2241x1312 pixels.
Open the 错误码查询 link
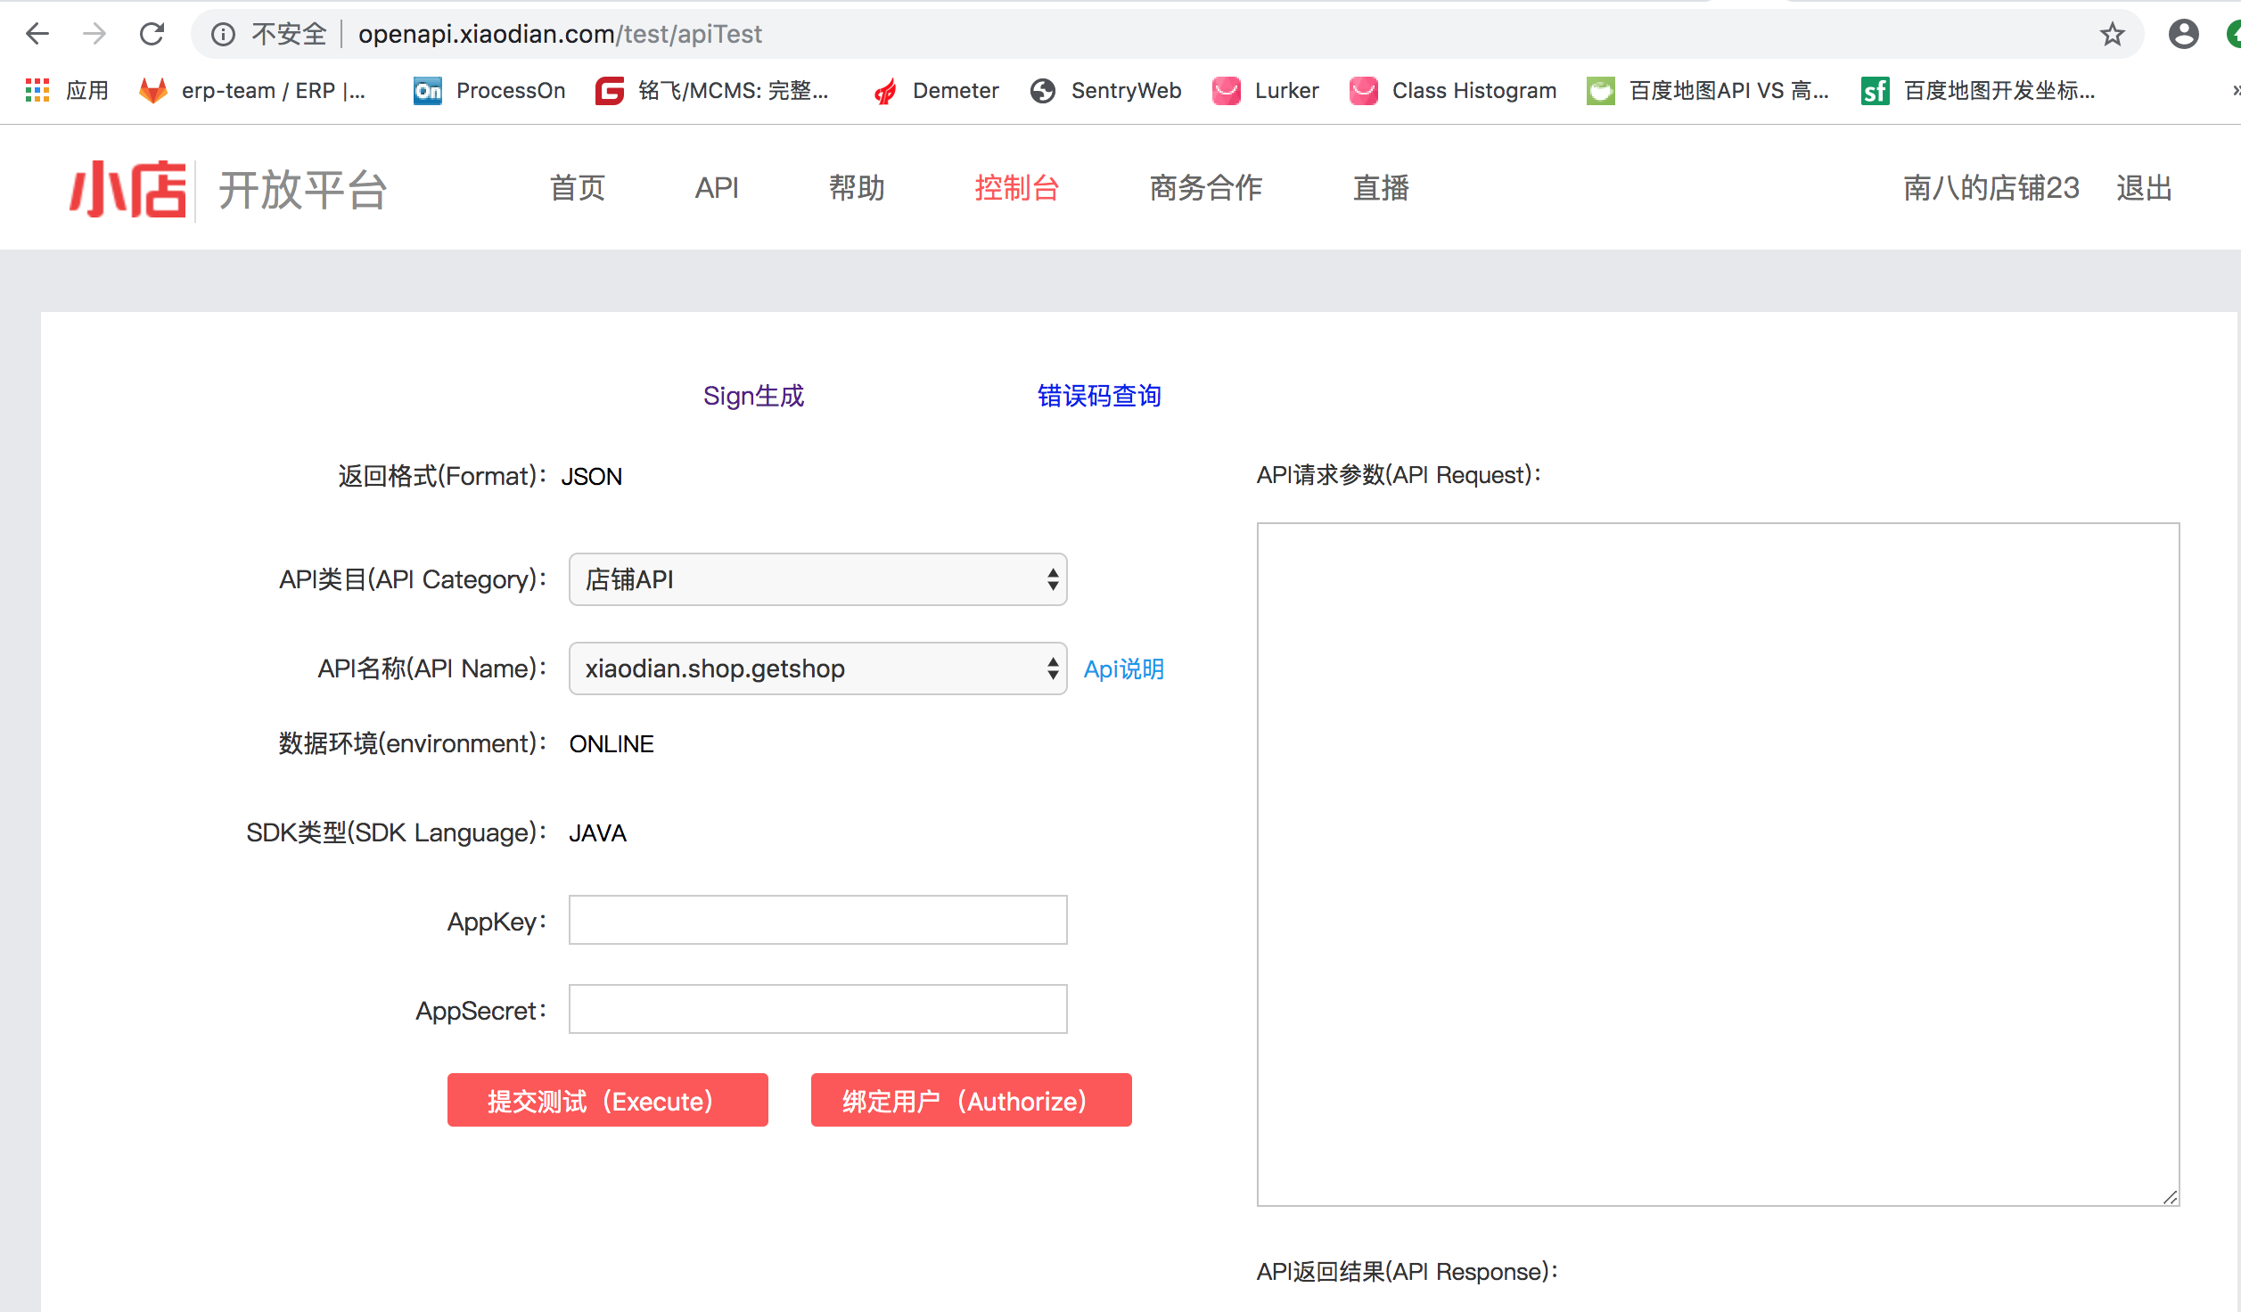click(x=1099, y=396)
